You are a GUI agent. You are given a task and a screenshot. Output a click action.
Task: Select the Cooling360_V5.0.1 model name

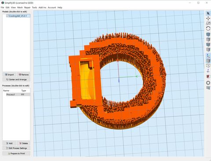click(x=18, y=16)
